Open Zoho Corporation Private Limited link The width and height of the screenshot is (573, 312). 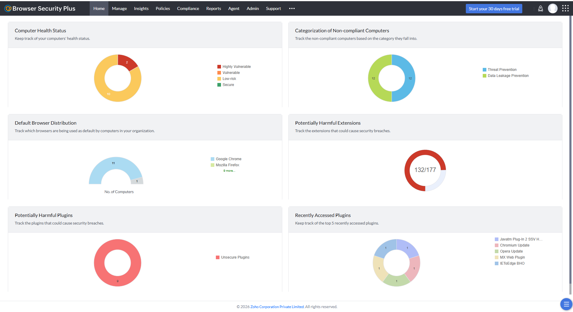277,307
